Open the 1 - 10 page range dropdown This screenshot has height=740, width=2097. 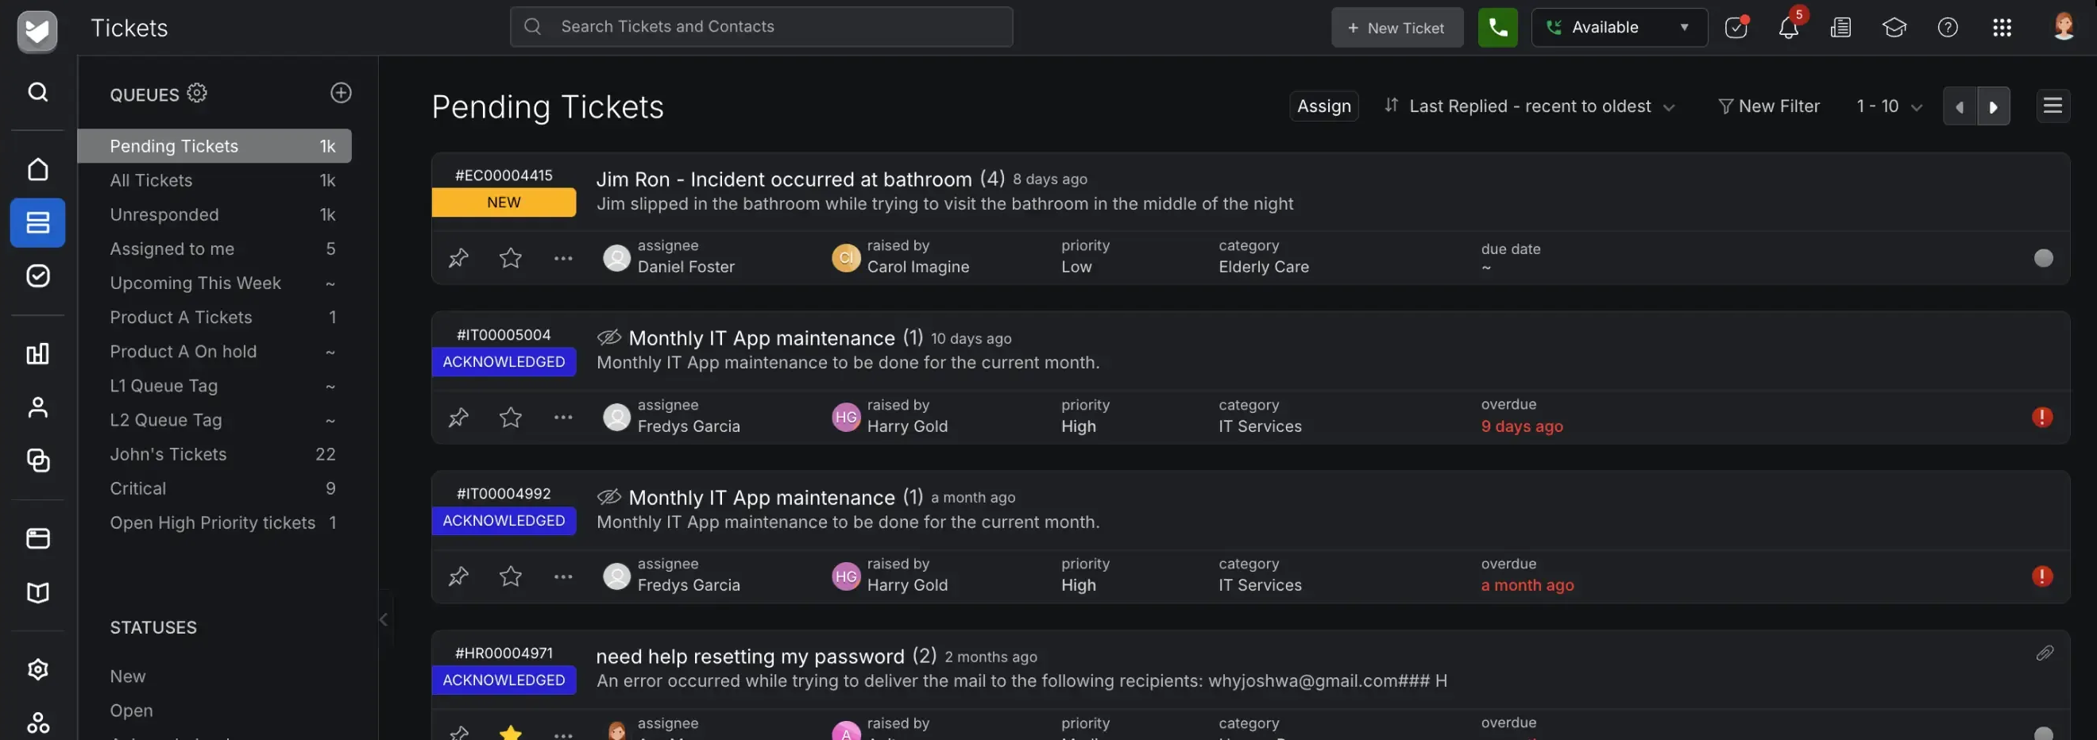click(1890, 106)
